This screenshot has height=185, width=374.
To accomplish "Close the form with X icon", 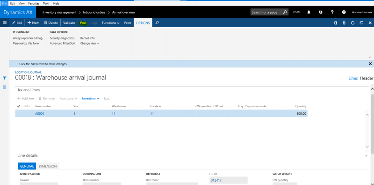I will tap(370, 22).
